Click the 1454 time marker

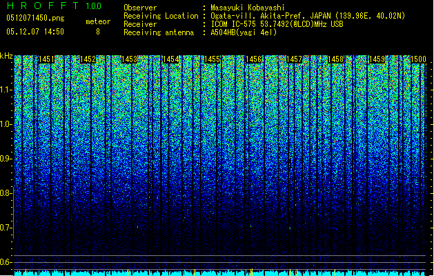[x=171, y=59]
